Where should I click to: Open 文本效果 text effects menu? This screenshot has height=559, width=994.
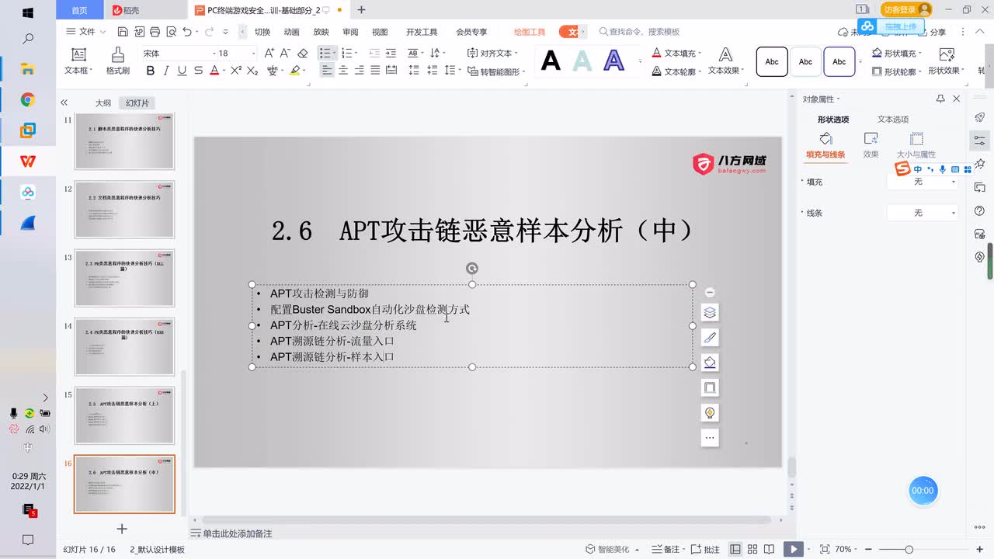pos(725,61)
